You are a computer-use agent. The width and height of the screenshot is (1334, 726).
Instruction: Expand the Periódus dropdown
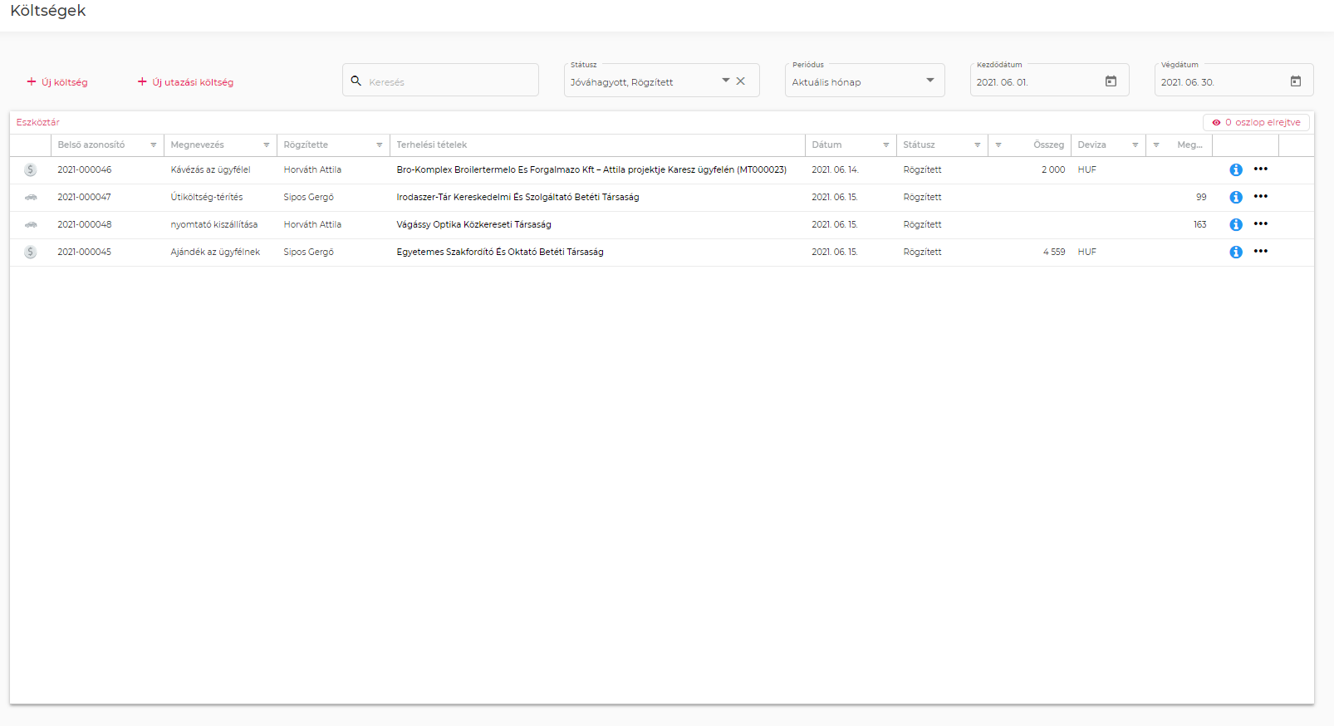point(930,81)
